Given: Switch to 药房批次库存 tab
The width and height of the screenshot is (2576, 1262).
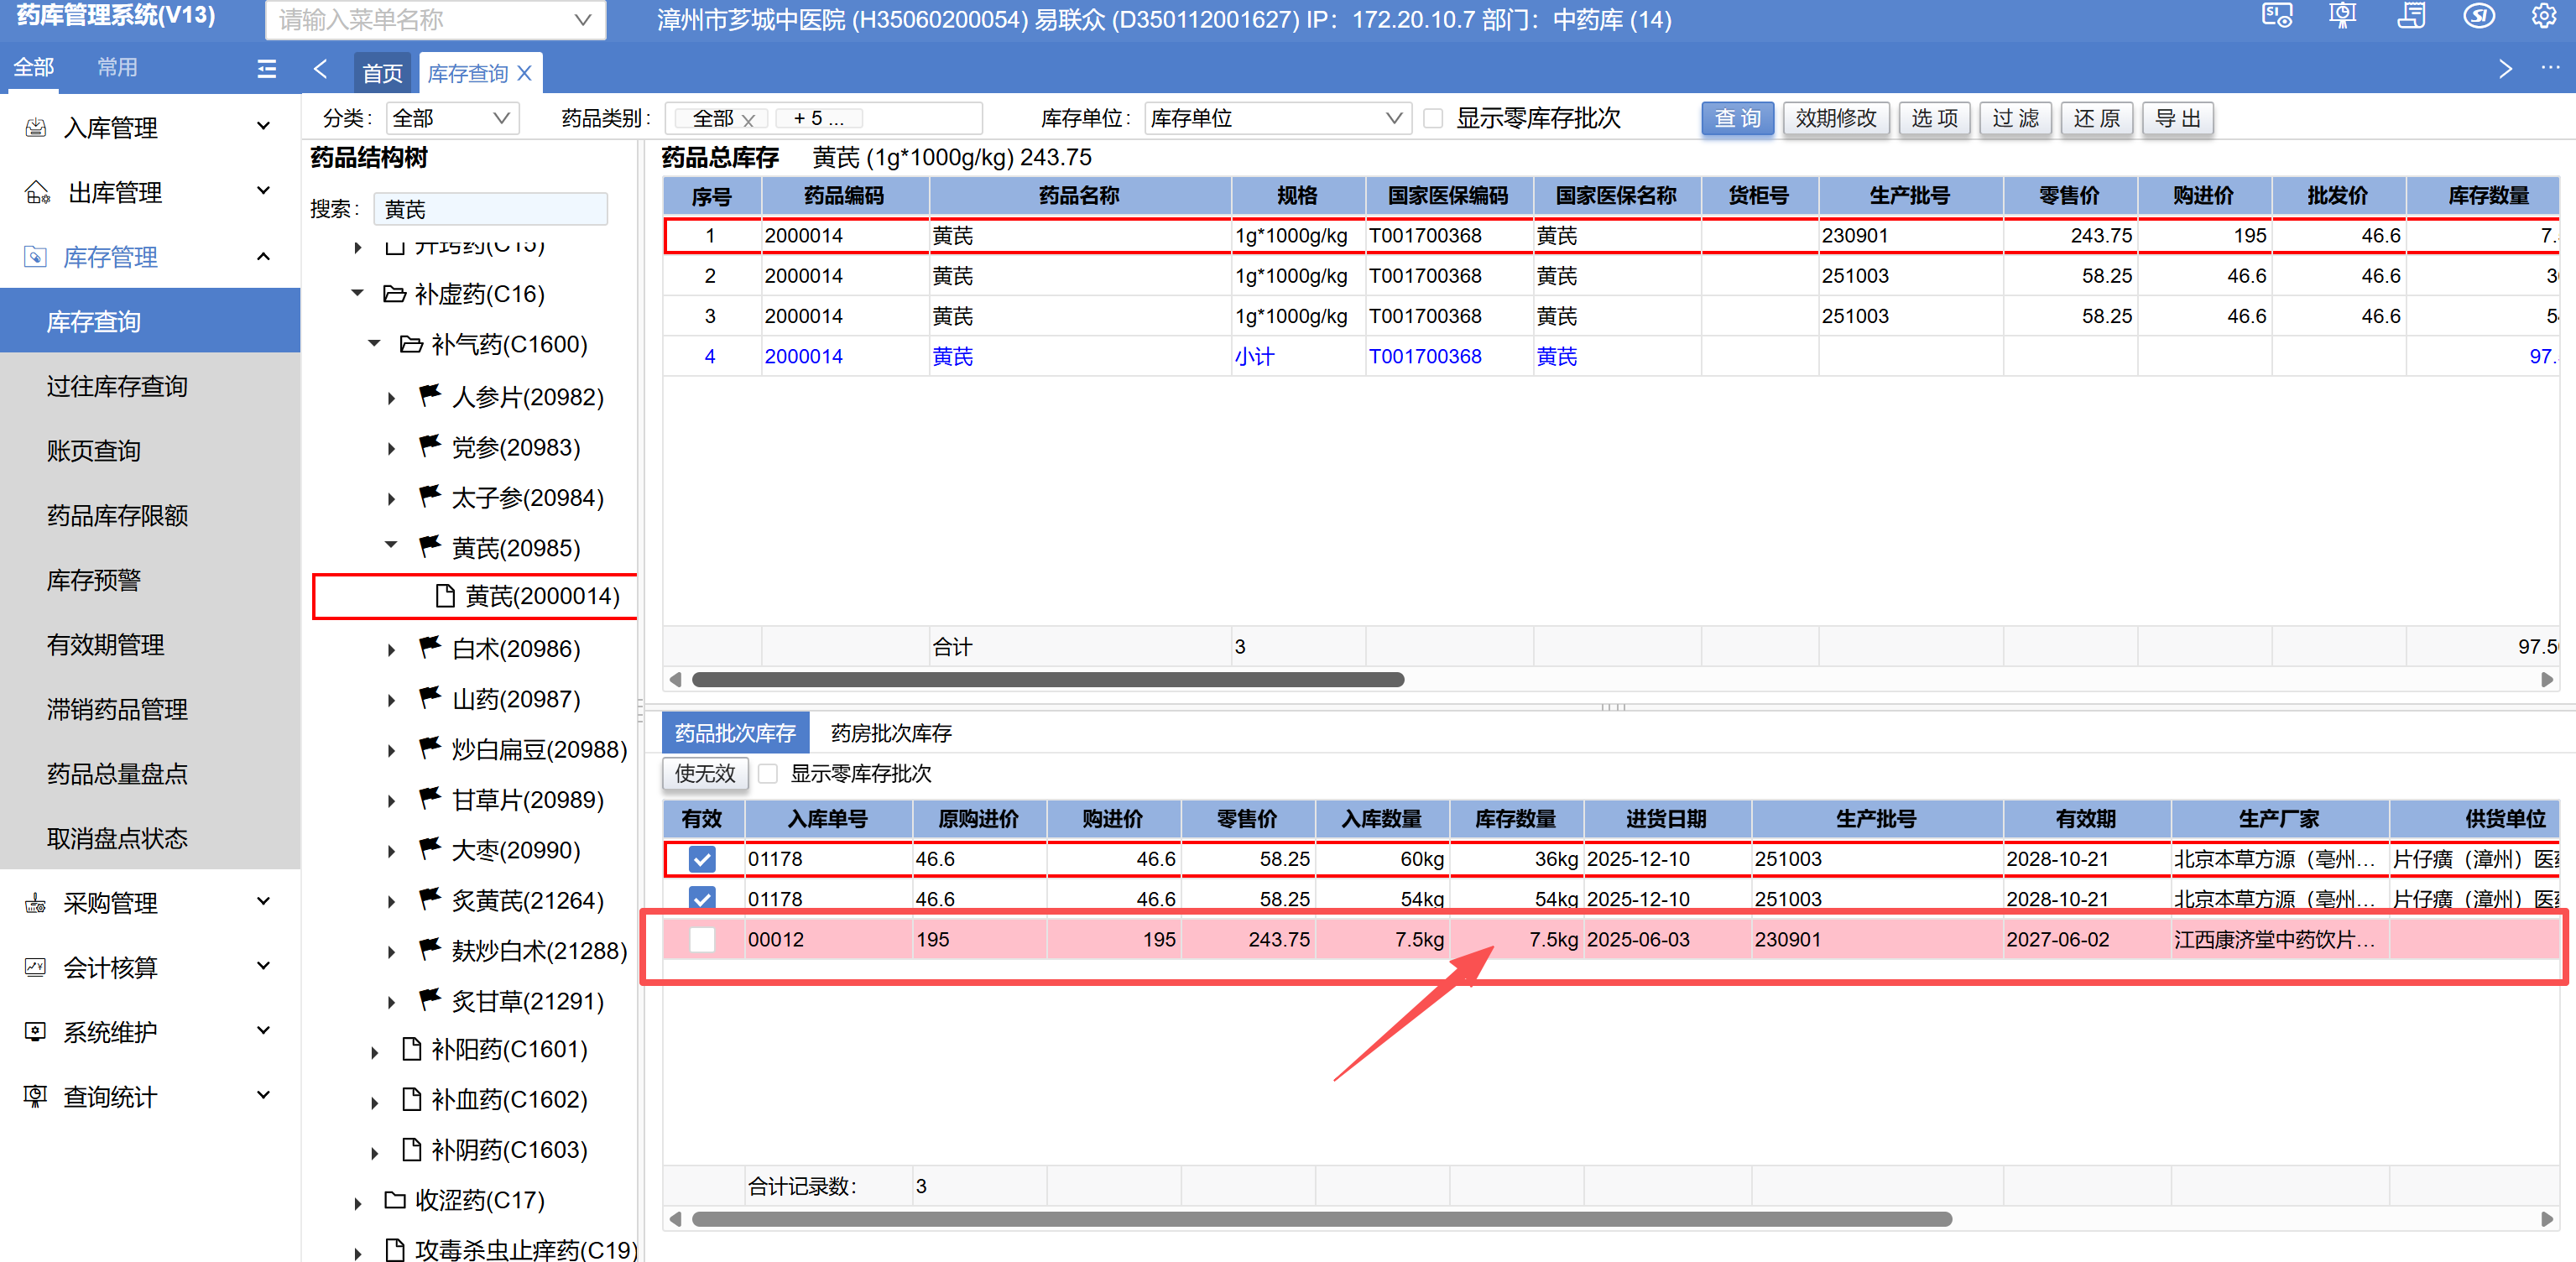Looking at the screenshot, I should (x=890, y=733).
